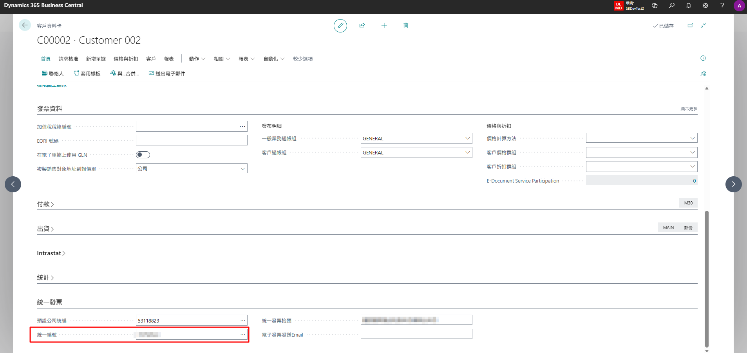Open the search magnifier icon
747x353 pixels.
pyautogui.click(x=671, y=5)
